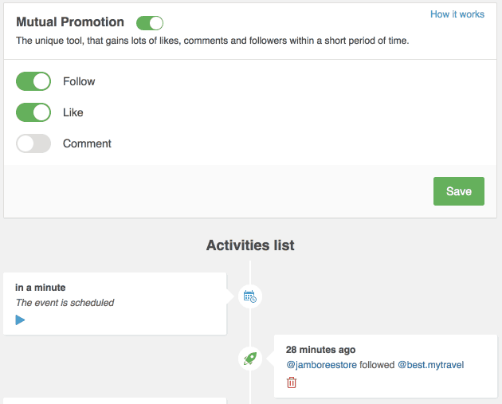Click the Comment option label

pos(87,143)
